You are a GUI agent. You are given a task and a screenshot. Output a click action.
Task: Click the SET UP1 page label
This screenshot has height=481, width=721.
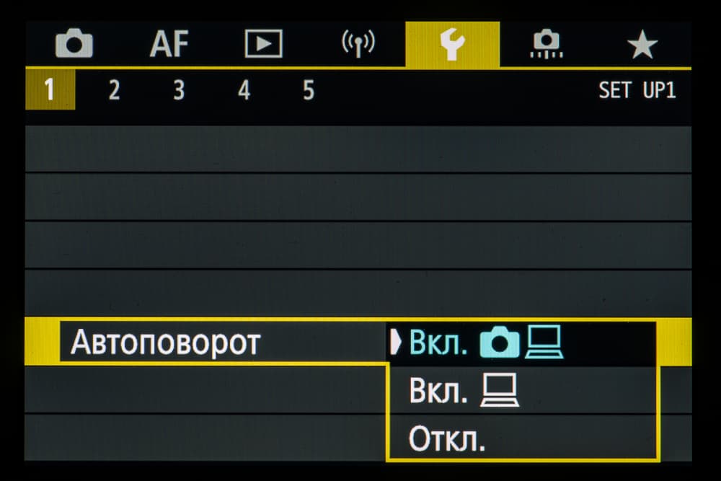(x=637, y=91)
